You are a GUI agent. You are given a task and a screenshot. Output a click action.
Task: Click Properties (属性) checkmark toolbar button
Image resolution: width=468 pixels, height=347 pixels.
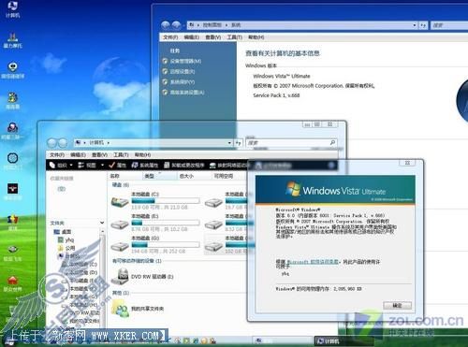[118, 165]
